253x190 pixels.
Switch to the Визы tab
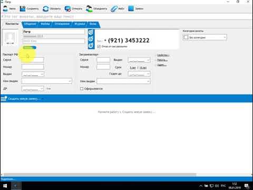[x=93, y=24]
